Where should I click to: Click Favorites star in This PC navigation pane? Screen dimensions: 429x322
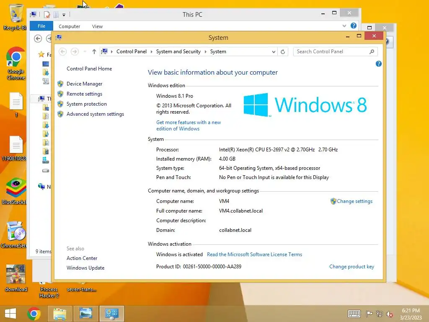pyautogui.click(x=41, y=55)
